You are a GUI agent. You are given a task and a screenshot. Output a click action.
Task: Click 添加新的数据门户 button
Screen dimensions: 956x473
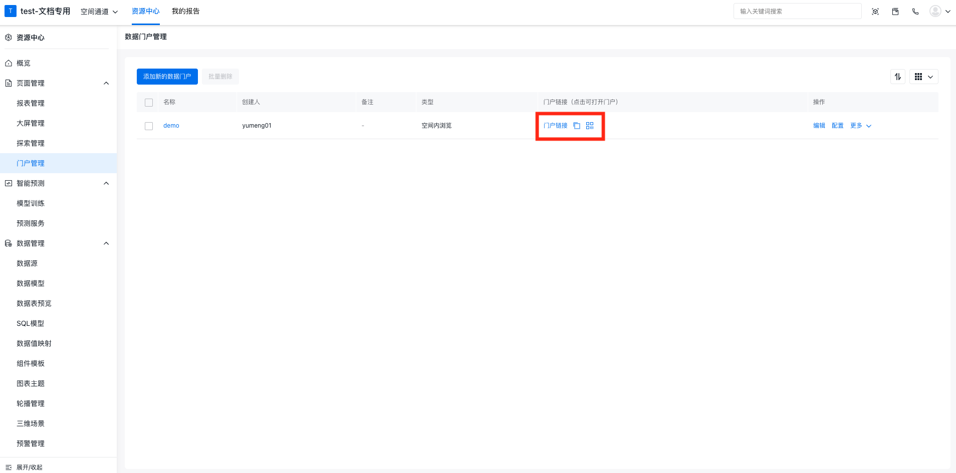point(167,77)
